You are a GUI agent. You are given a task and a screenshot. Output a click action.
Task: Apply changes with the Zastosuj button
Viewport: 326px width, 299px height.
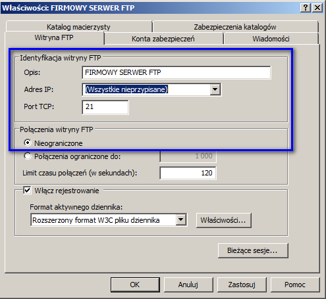click(242, 285)
